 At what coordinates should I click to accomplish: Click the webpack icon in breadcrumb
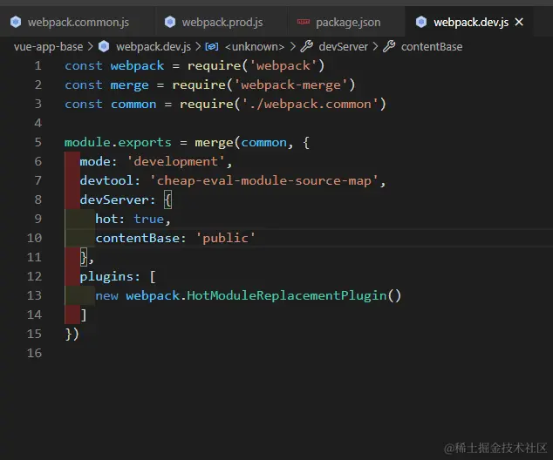click(x=104, y=46)
